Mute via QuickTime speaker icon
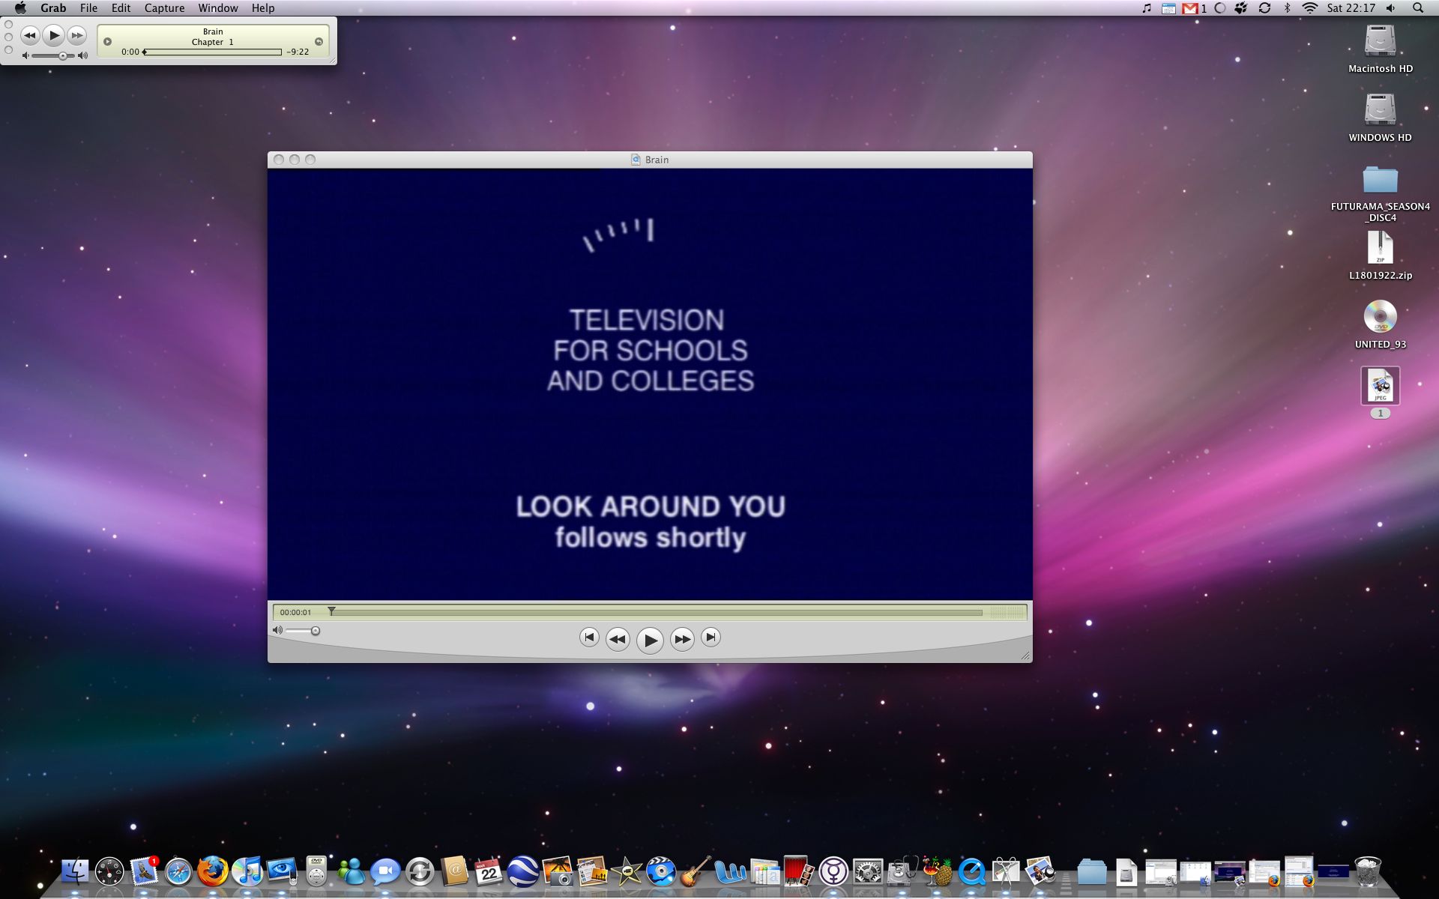The width and height of the screenshot is (1439, 899). click(277, 631)
